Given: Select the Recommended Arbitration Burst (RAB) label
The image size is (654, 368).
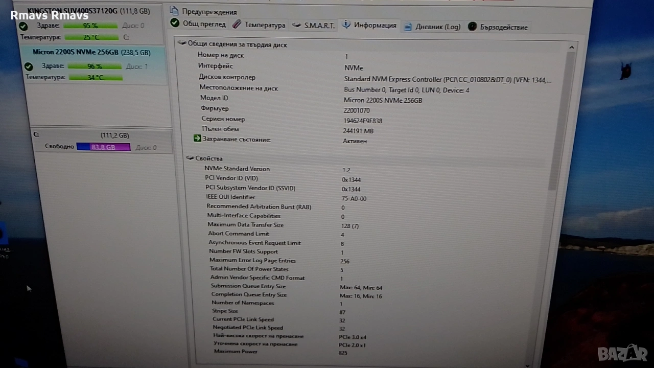Looking at the screenshot, I should [x=259, y=206].
